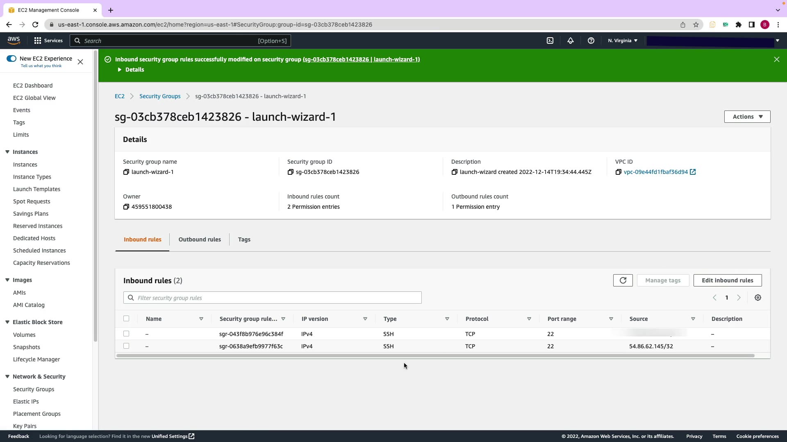Toggle the New EC2 Experience switch
The height and width of the screenshot is (442, 787).
[x=11, y=59]
